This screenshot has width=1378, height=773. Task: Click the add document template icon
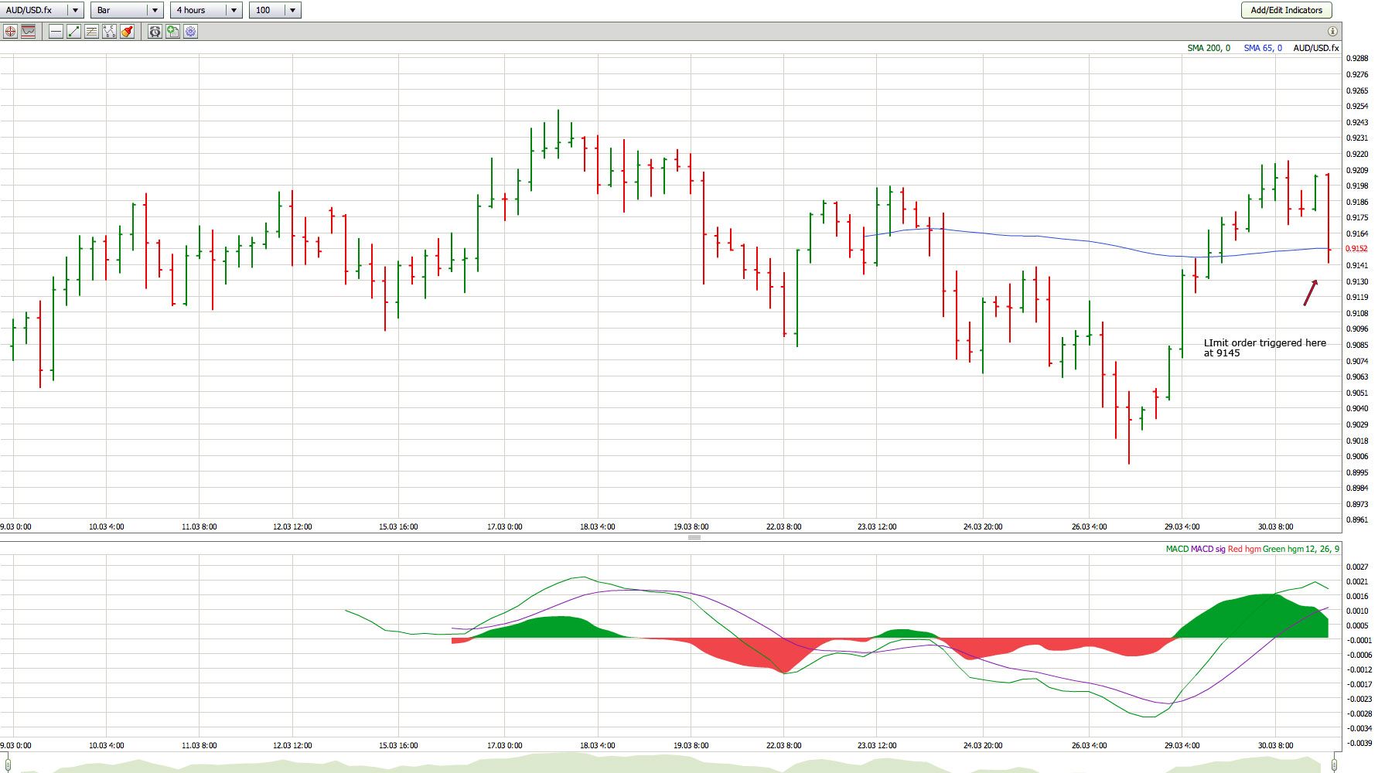coord(172,32)
